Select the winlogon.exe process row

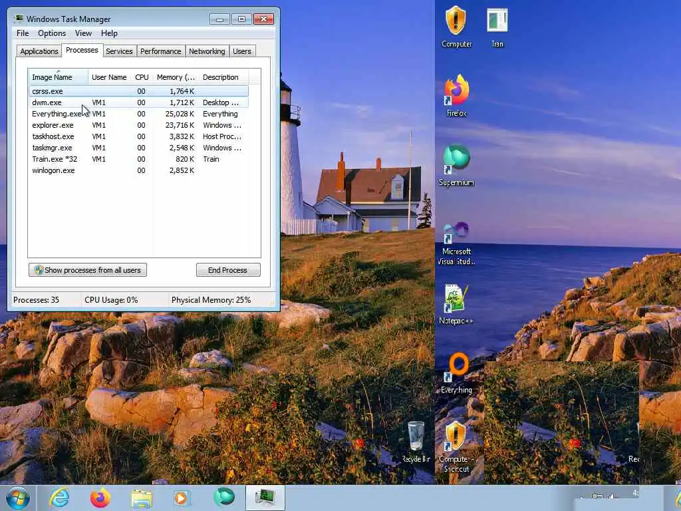coord(139,170)
